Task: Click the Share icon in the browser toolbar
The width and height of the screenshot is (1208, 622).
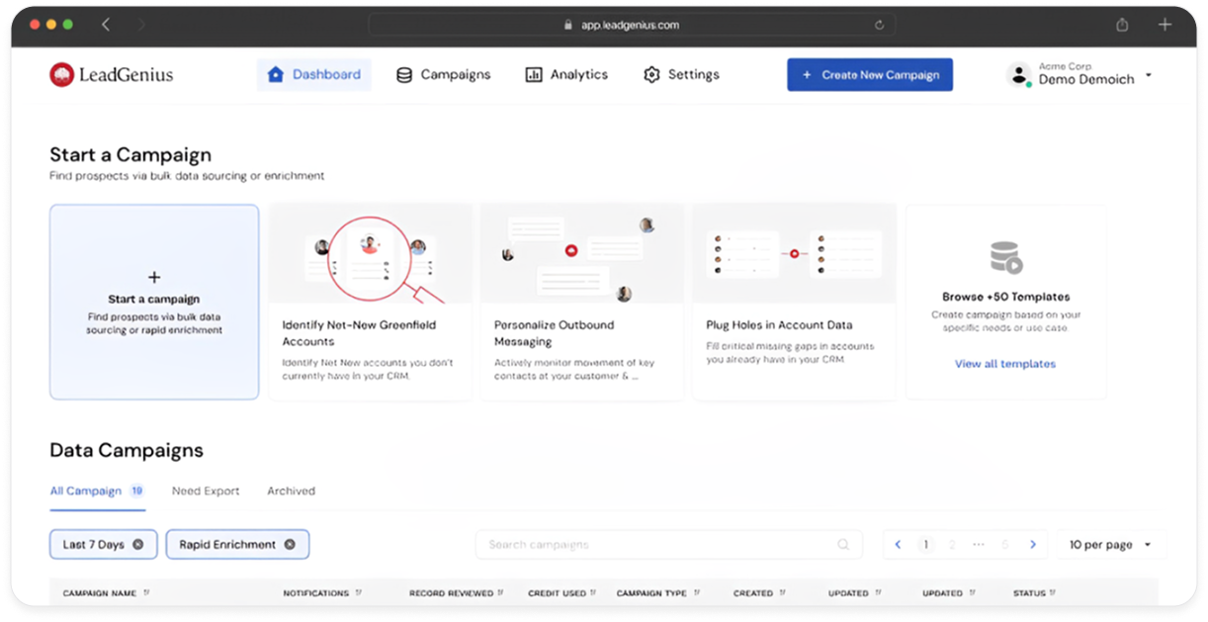Action: 1122,24
